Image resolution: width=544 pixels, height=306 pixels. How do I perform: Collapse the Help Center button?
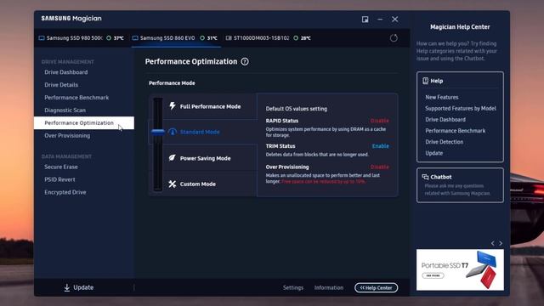click(x=376, y=287)
